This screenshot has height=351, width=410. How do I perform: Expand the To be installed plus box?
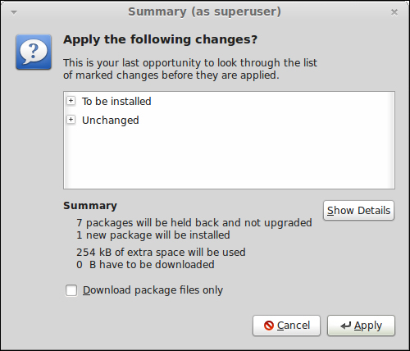(x=71, y=101)
